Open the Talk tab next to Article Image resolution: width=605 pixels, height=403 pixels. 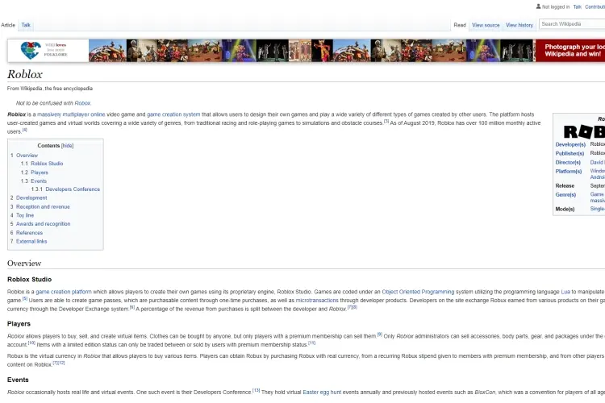pos(26,25)
